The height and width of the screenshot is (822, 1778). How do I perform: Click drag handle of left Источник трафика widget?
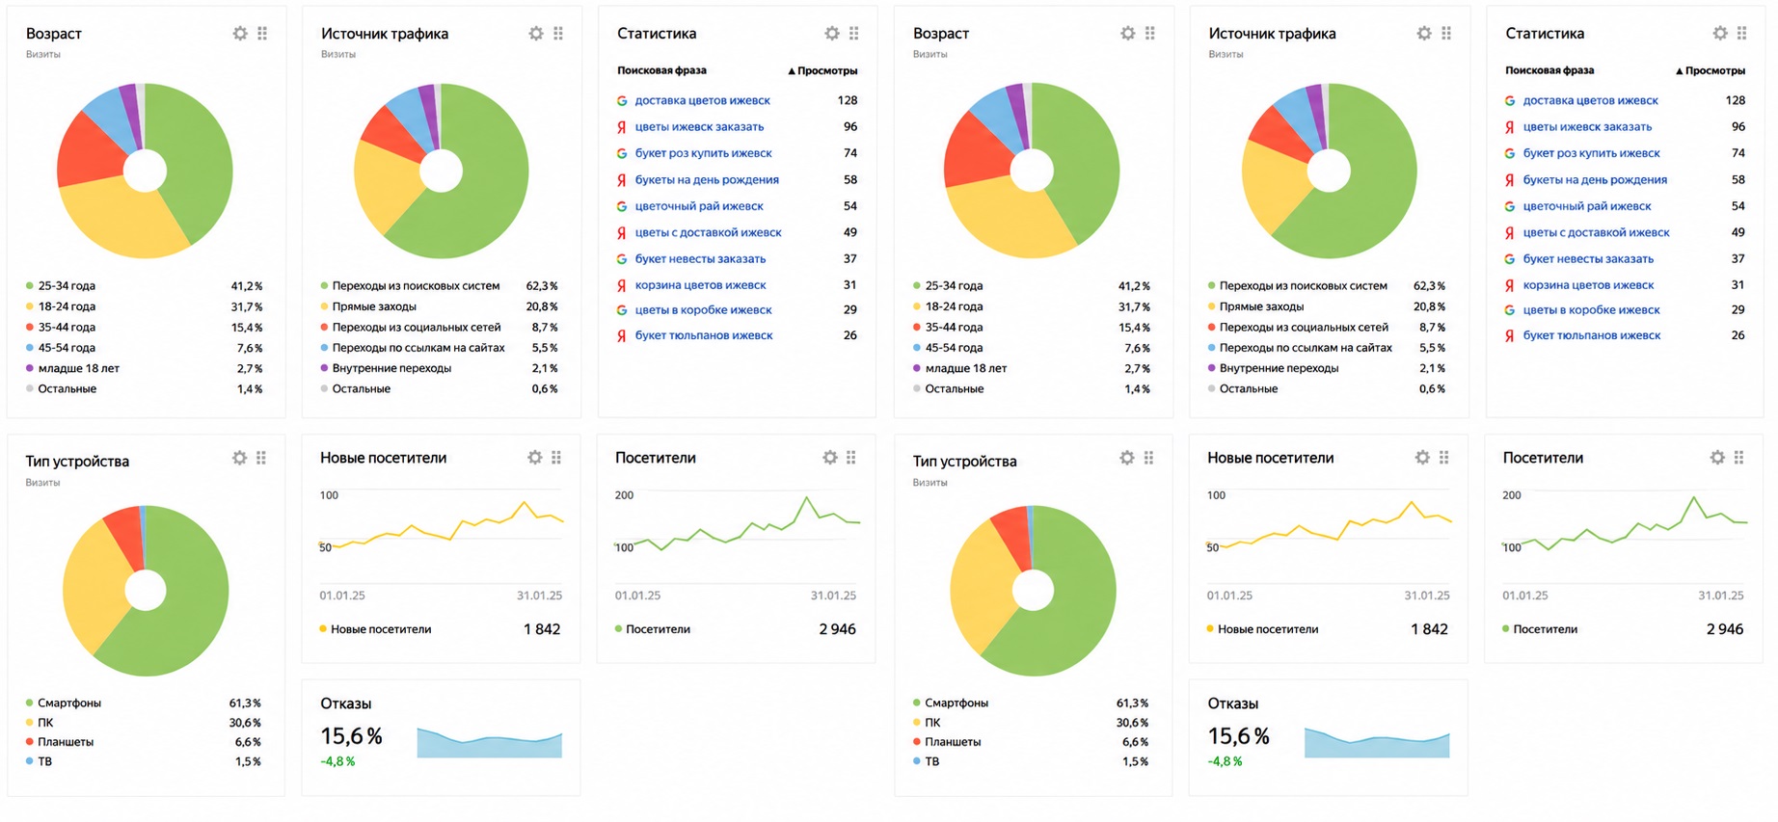coord(558,34)
